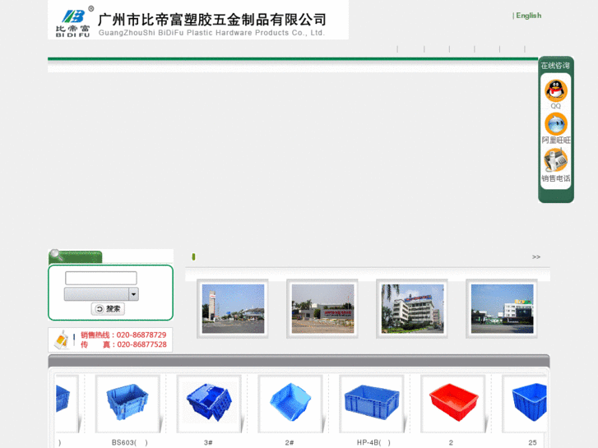Click the 搜索 search button
Viewport: 598px width, 448px height.
click(x=108, y=309)
